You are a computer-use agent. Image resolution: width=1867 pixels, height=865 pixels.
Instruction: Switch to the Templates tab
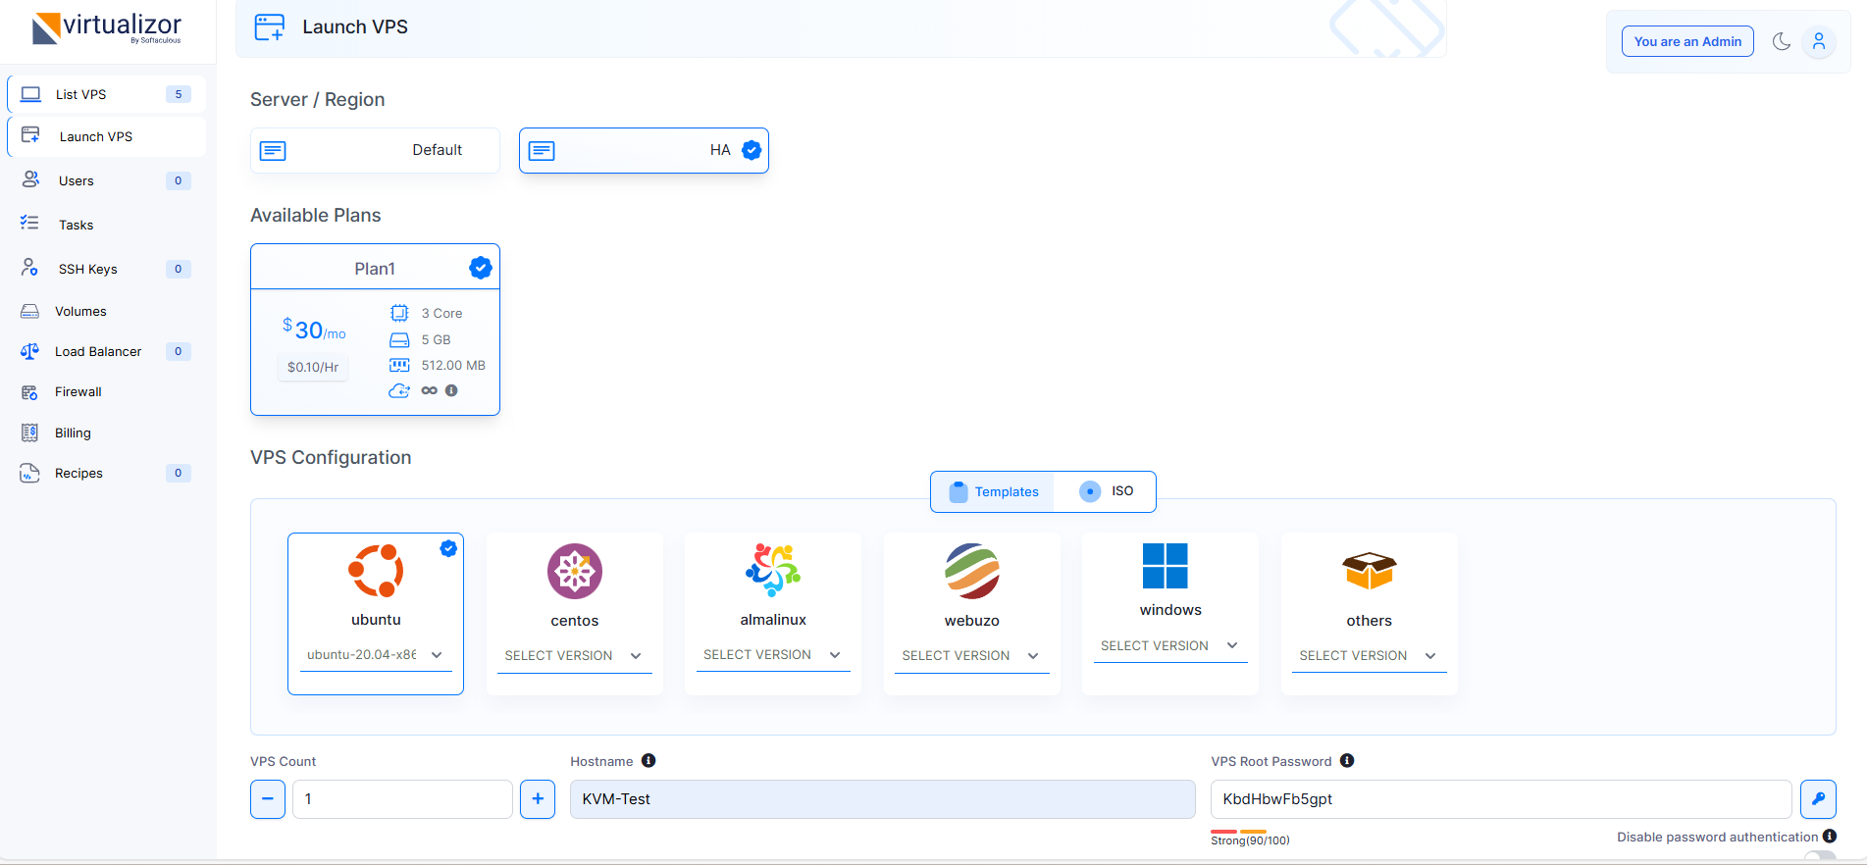coord(994,491)
